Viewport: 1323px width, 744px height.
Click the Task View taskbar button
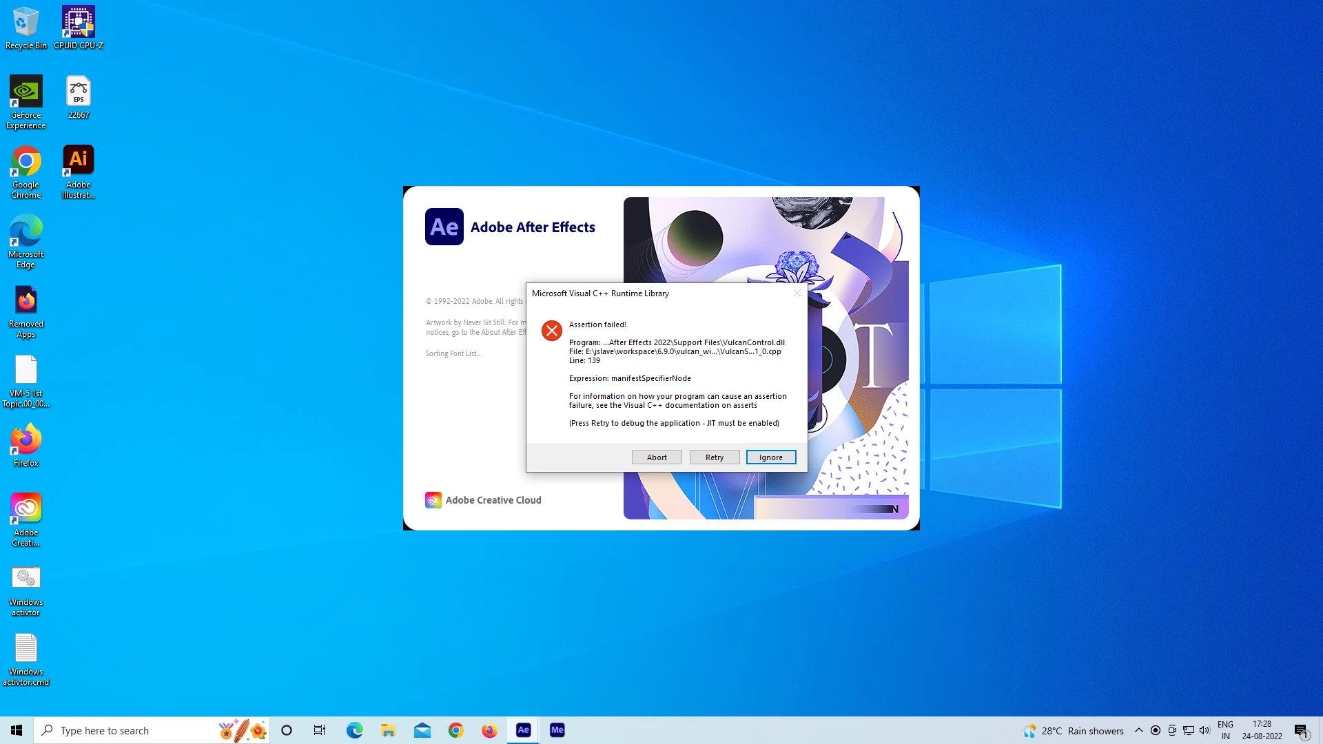[320, 730]
